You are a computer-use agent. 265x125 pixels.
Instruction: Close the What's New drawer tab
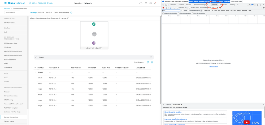(181, 104)
